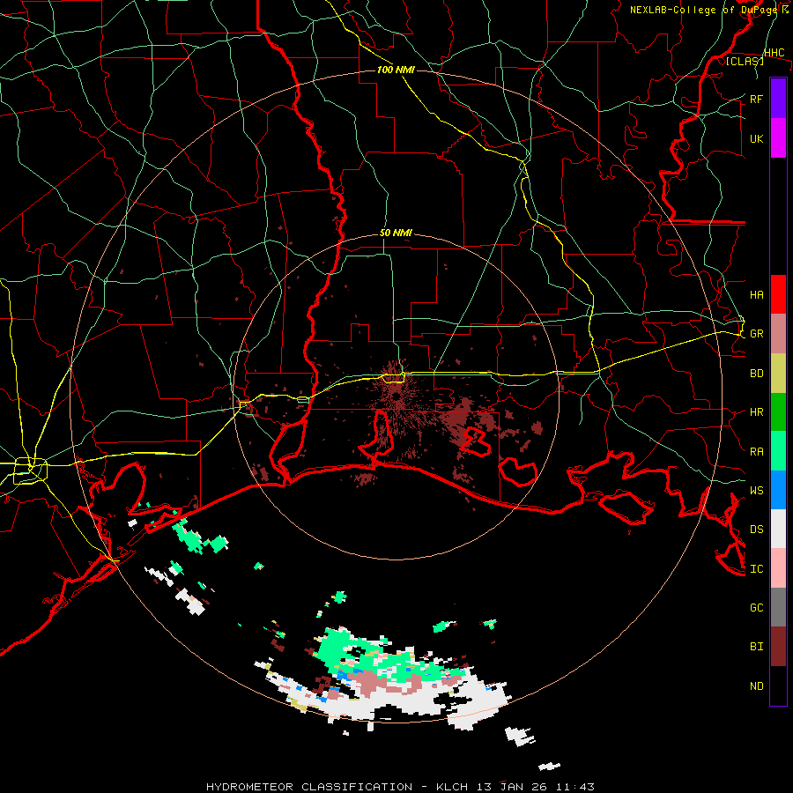Click the GR legend label
The width and height of the screenshot is (793, 793).
coord(756,334)
